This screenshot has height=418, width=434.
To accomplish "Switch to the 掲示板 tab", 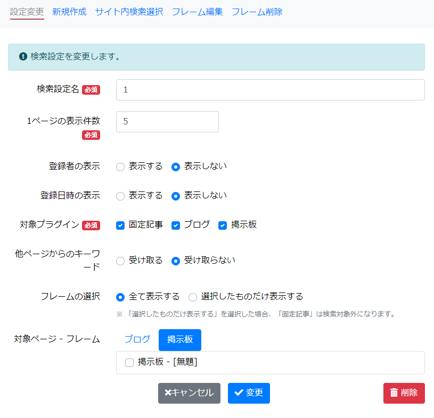I will coord(179,339).
